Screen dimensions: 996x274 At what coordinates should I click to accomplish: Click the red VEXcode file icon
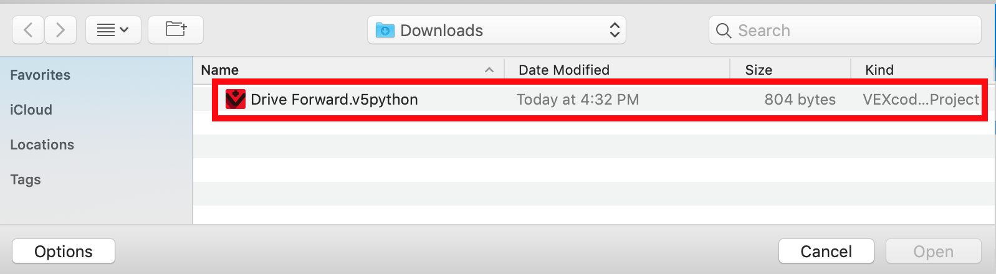[235, 99]
